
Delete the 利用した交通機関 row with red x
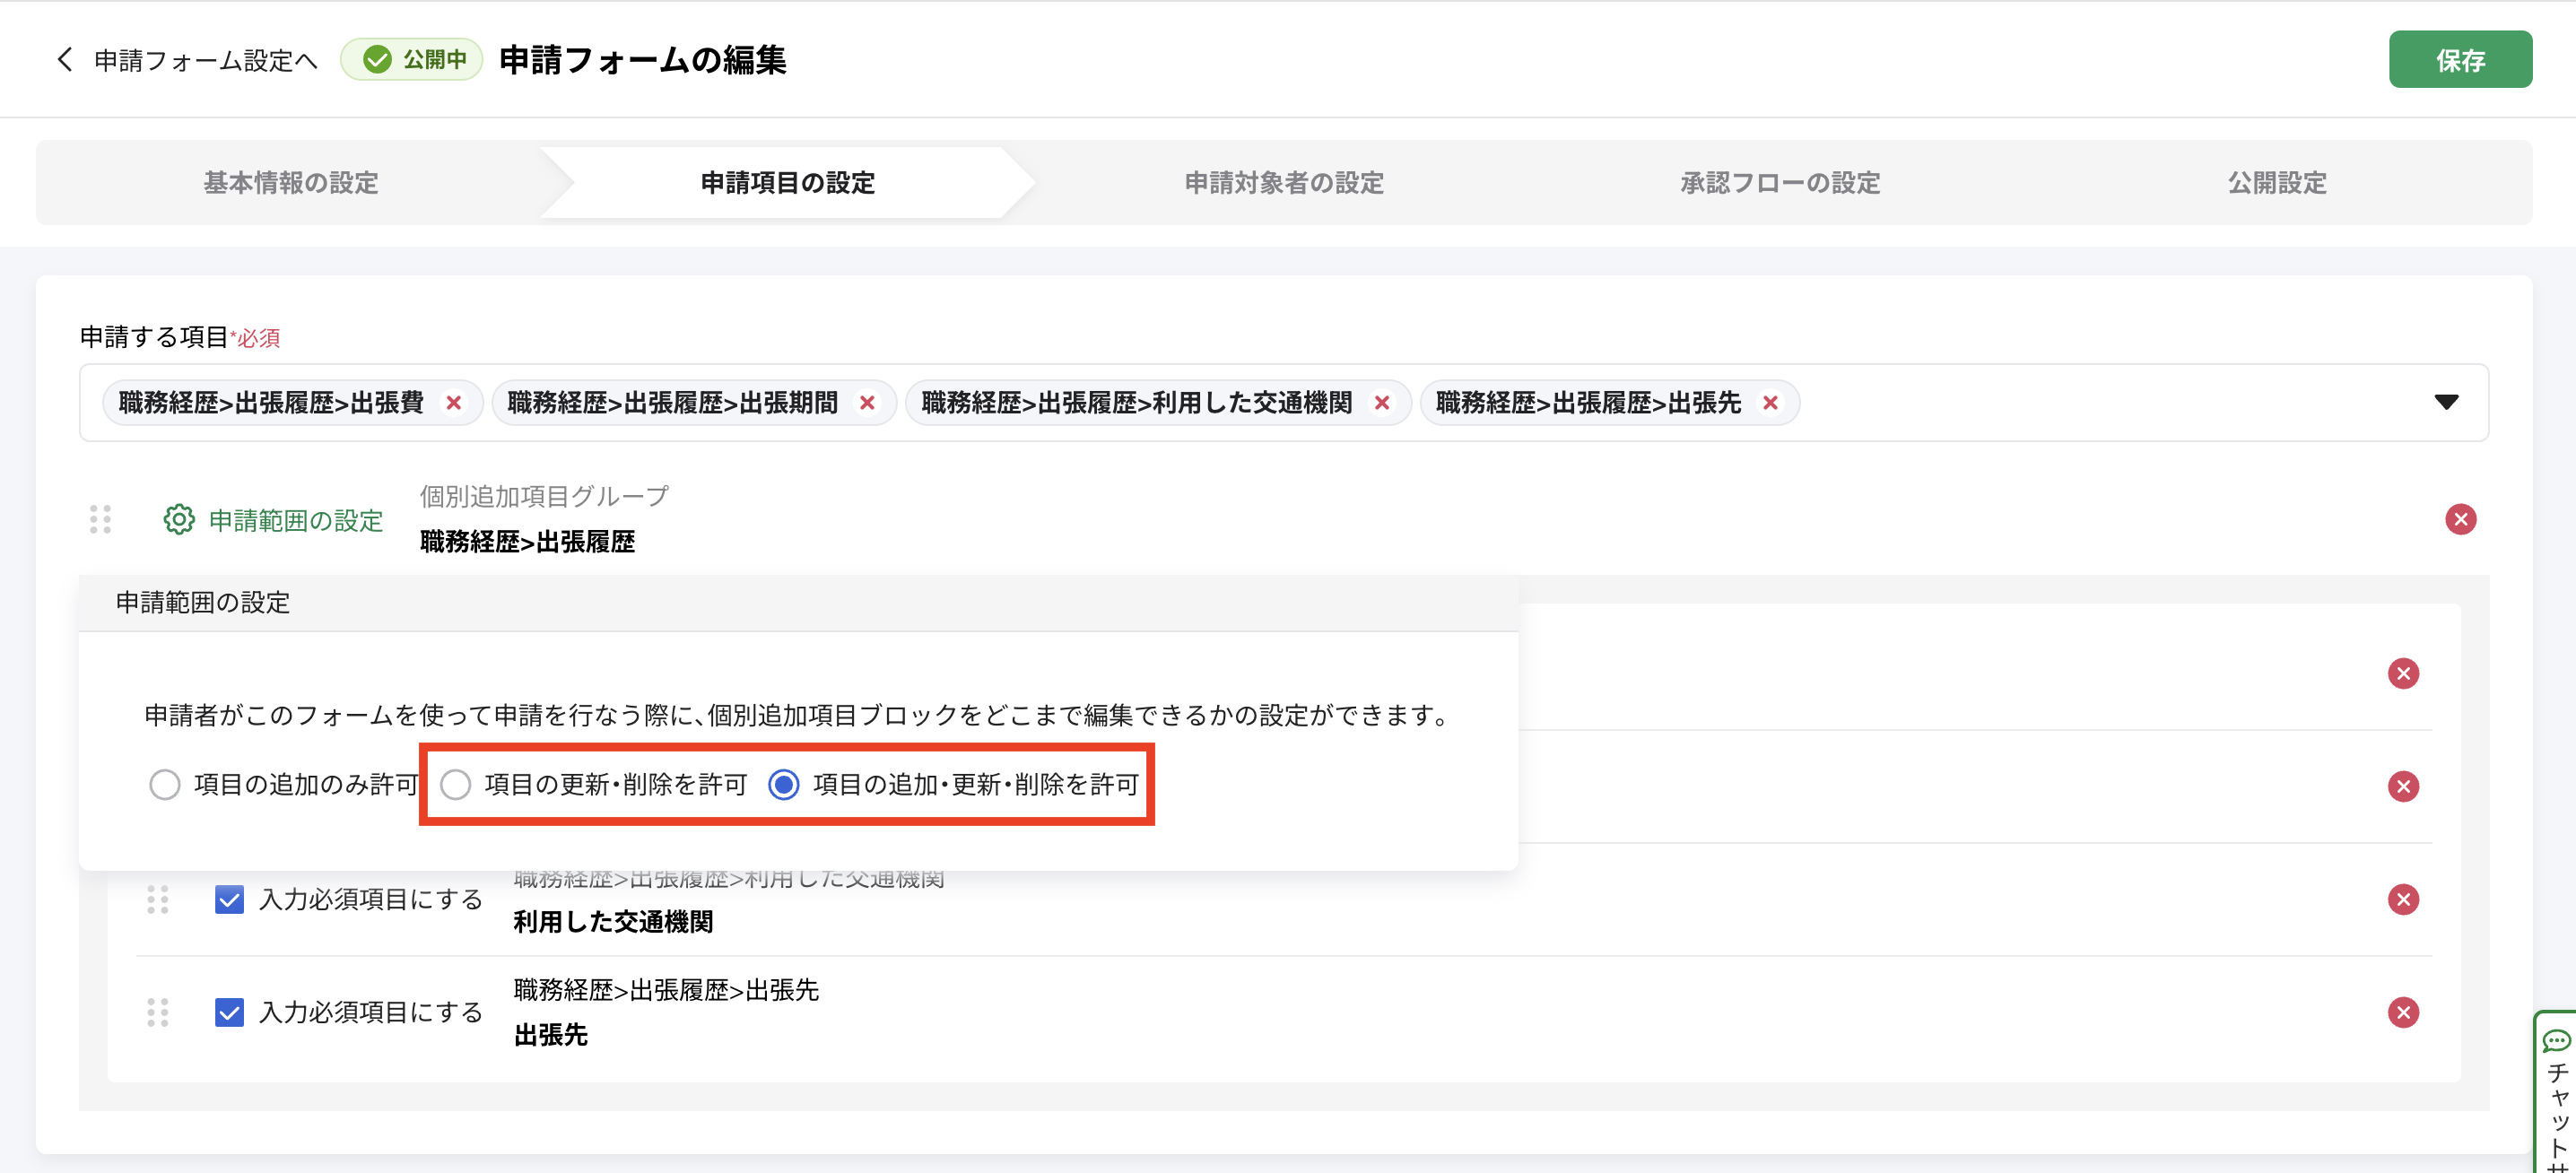(x=2403, y=900)
